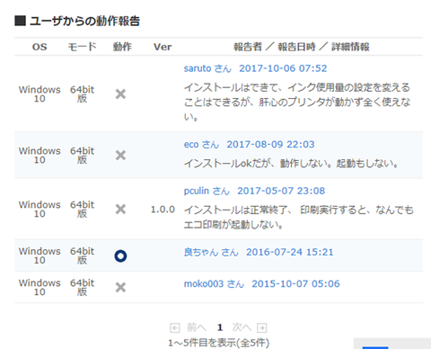Click Windows 10 in saruto row
Viewport: 431px width, 349px height.
[40, 94]
